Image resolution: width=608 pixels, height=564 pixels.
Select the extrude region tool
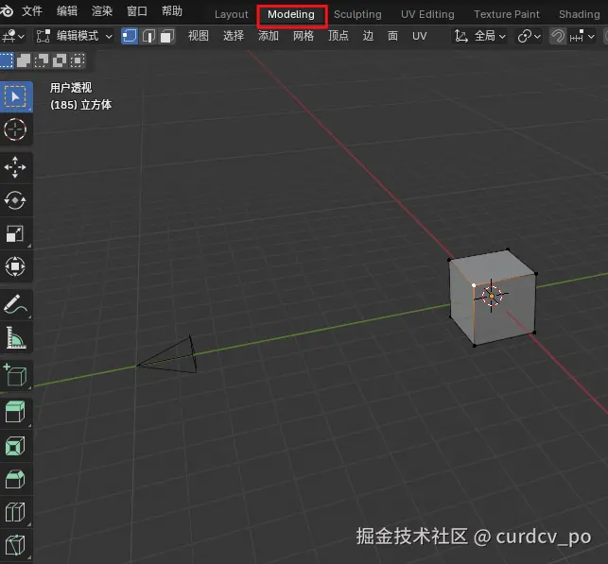pyautogui.click(x=15, y=412)
